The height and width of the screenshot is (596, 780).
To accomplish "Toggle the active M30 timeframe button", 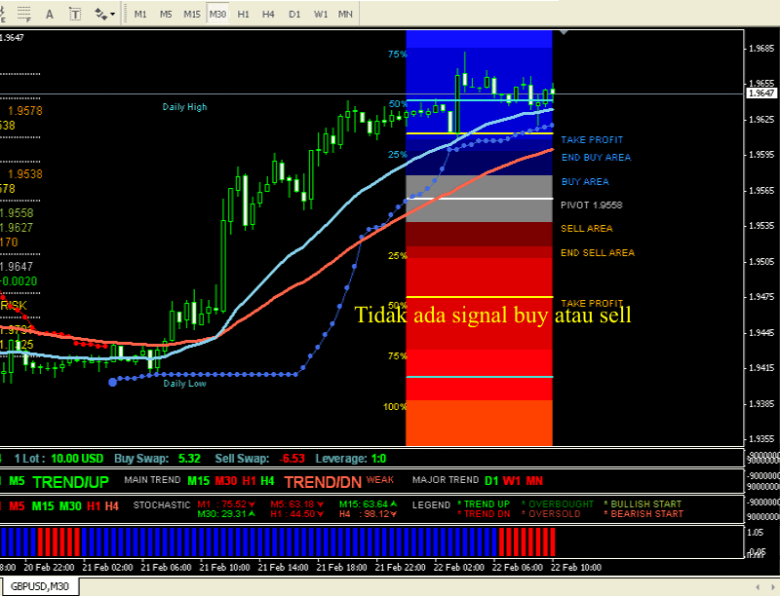I will pos(218,15).
